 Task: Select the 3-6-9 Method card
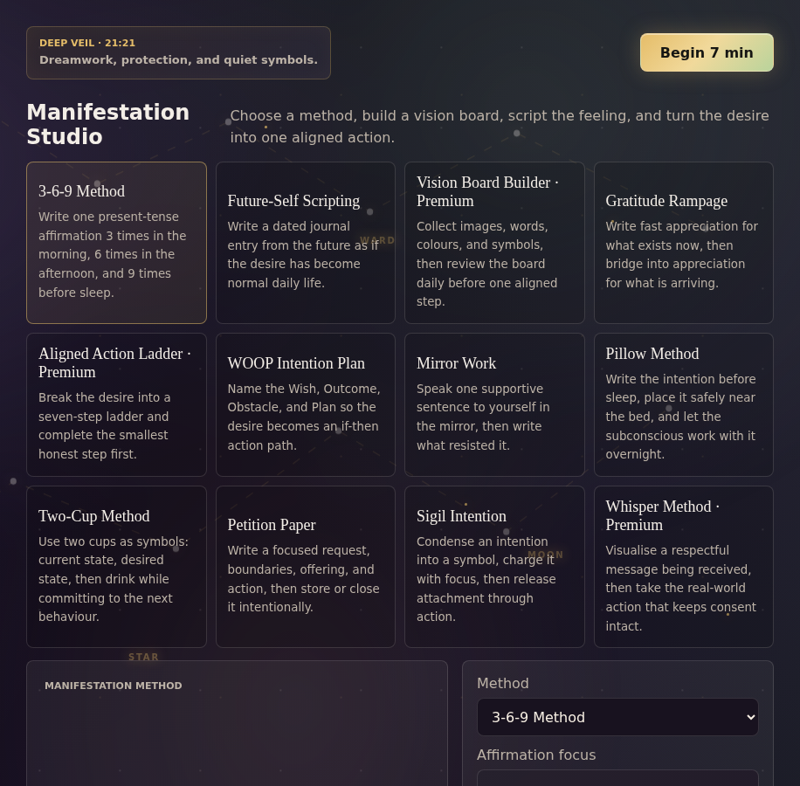116,243
